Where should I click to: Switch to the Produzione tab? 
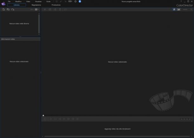tap(56, 5)
